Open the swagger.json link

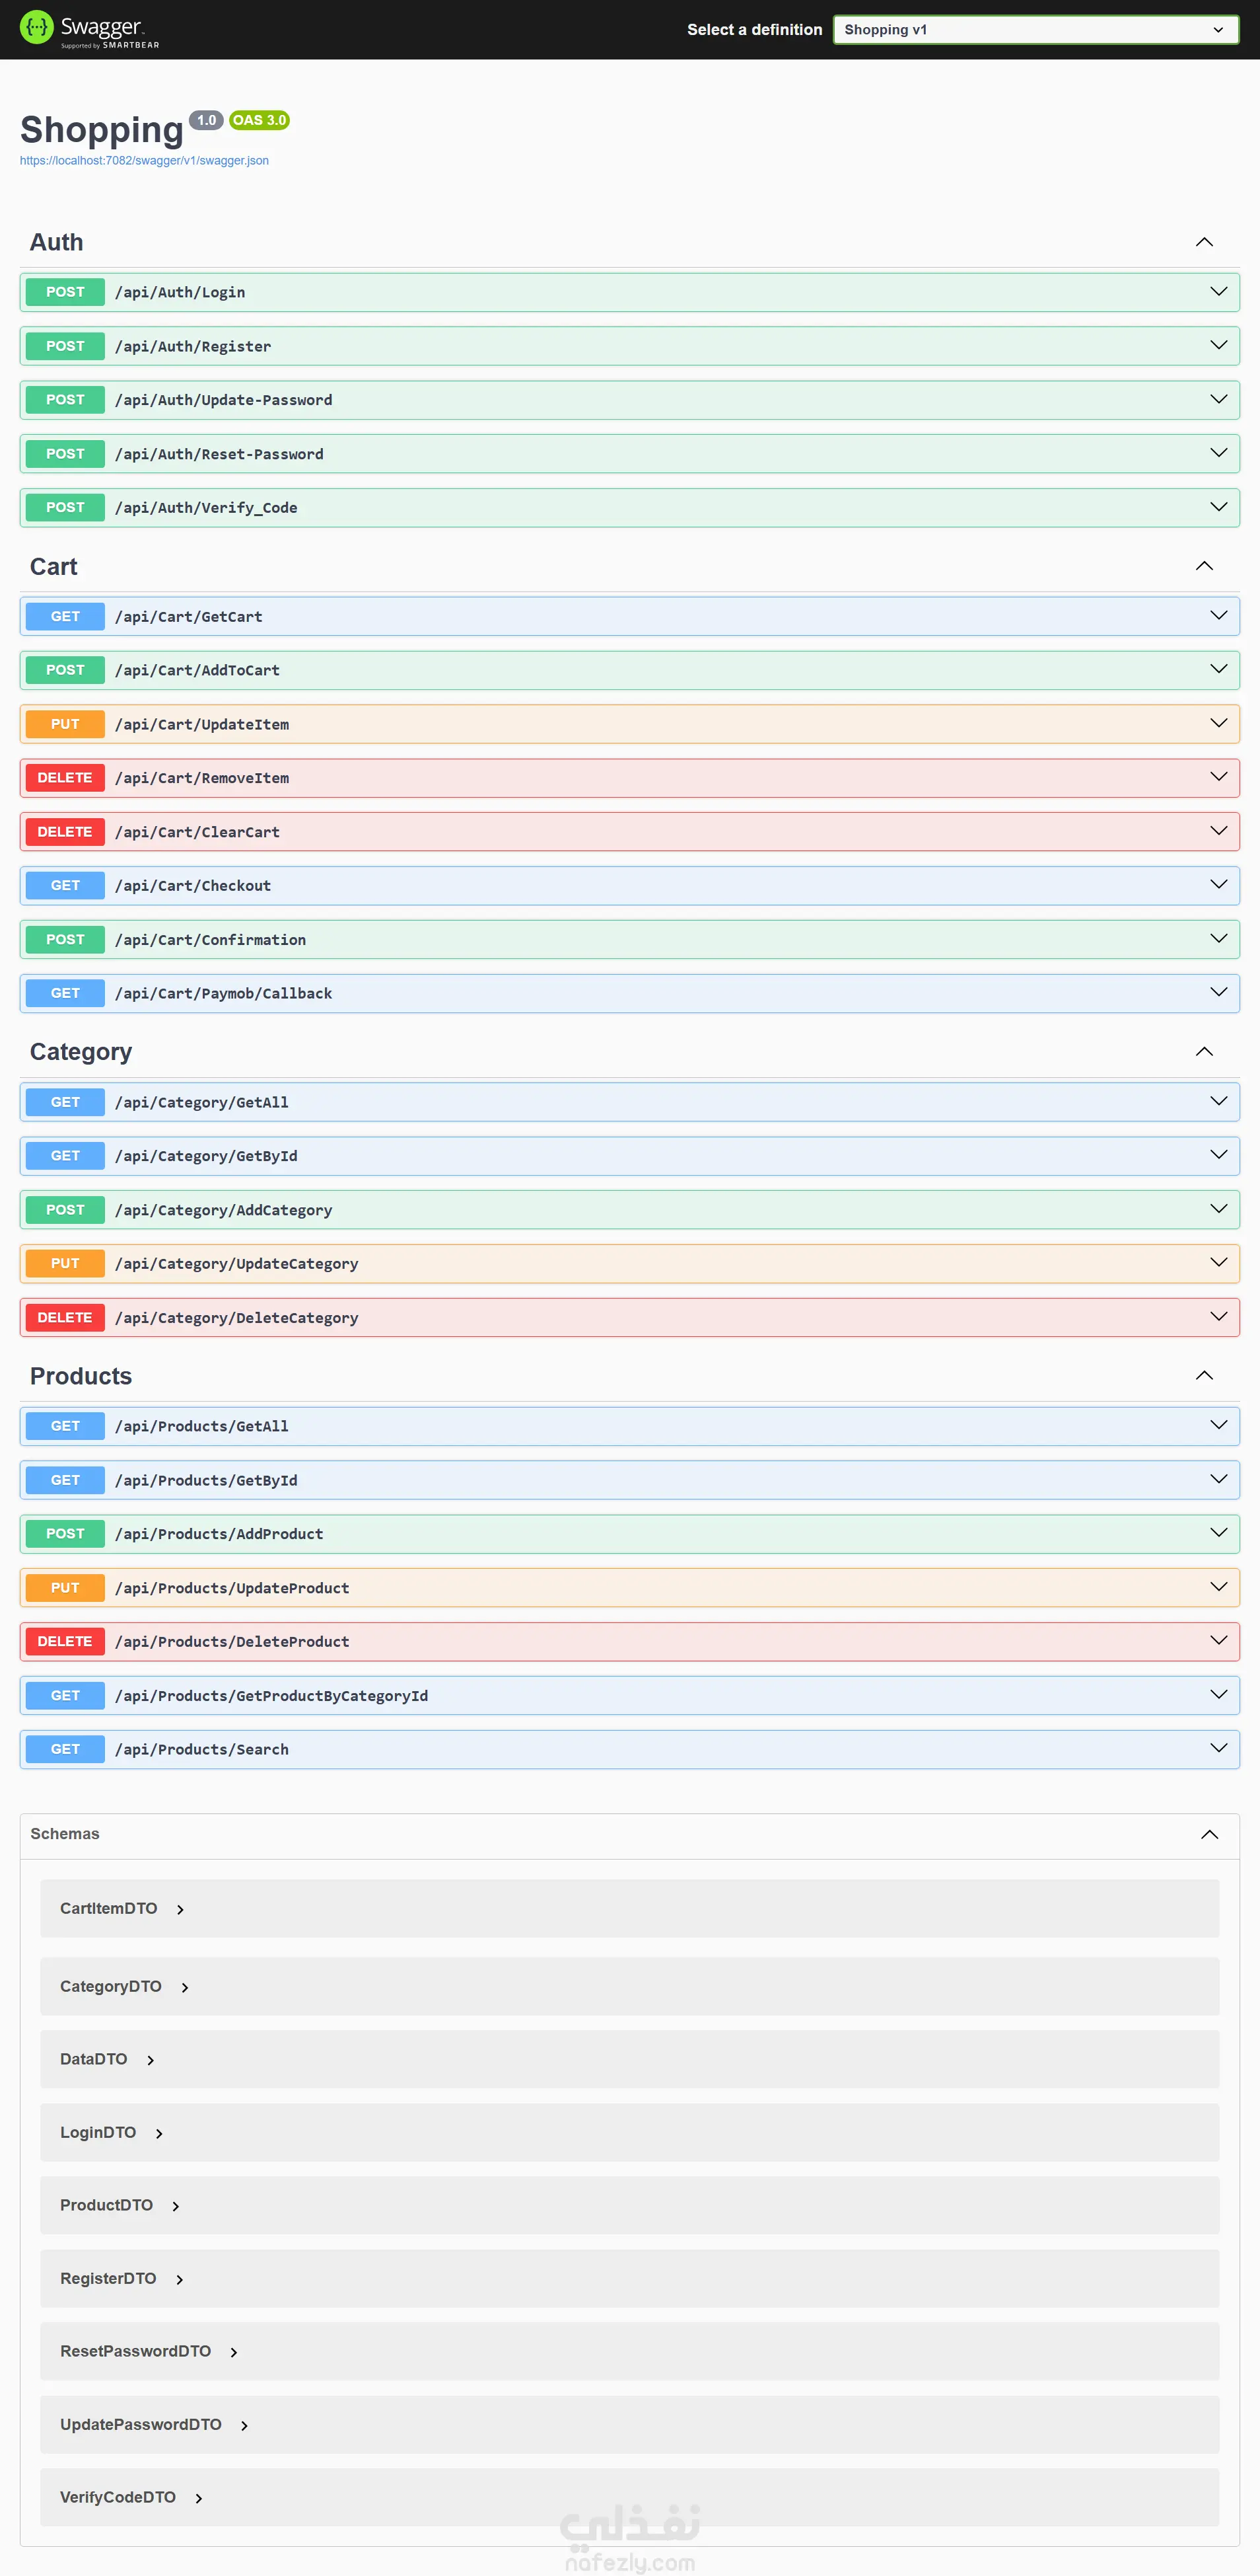pyautogui.click(x=144, y=160)
